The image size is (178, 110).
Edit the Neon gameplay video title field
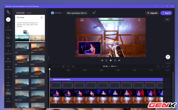pyautogui.click(x=77, y=13)
